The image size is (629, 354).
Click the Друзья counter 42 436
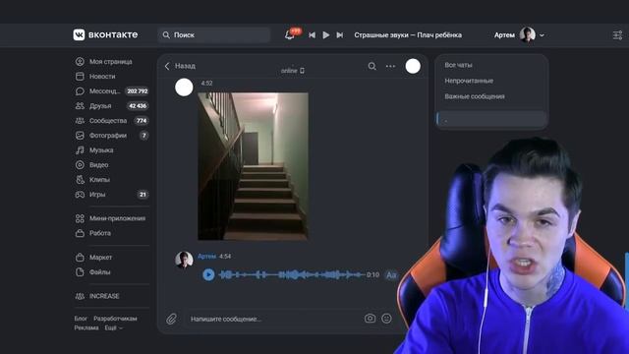click(x=138, y=106)
